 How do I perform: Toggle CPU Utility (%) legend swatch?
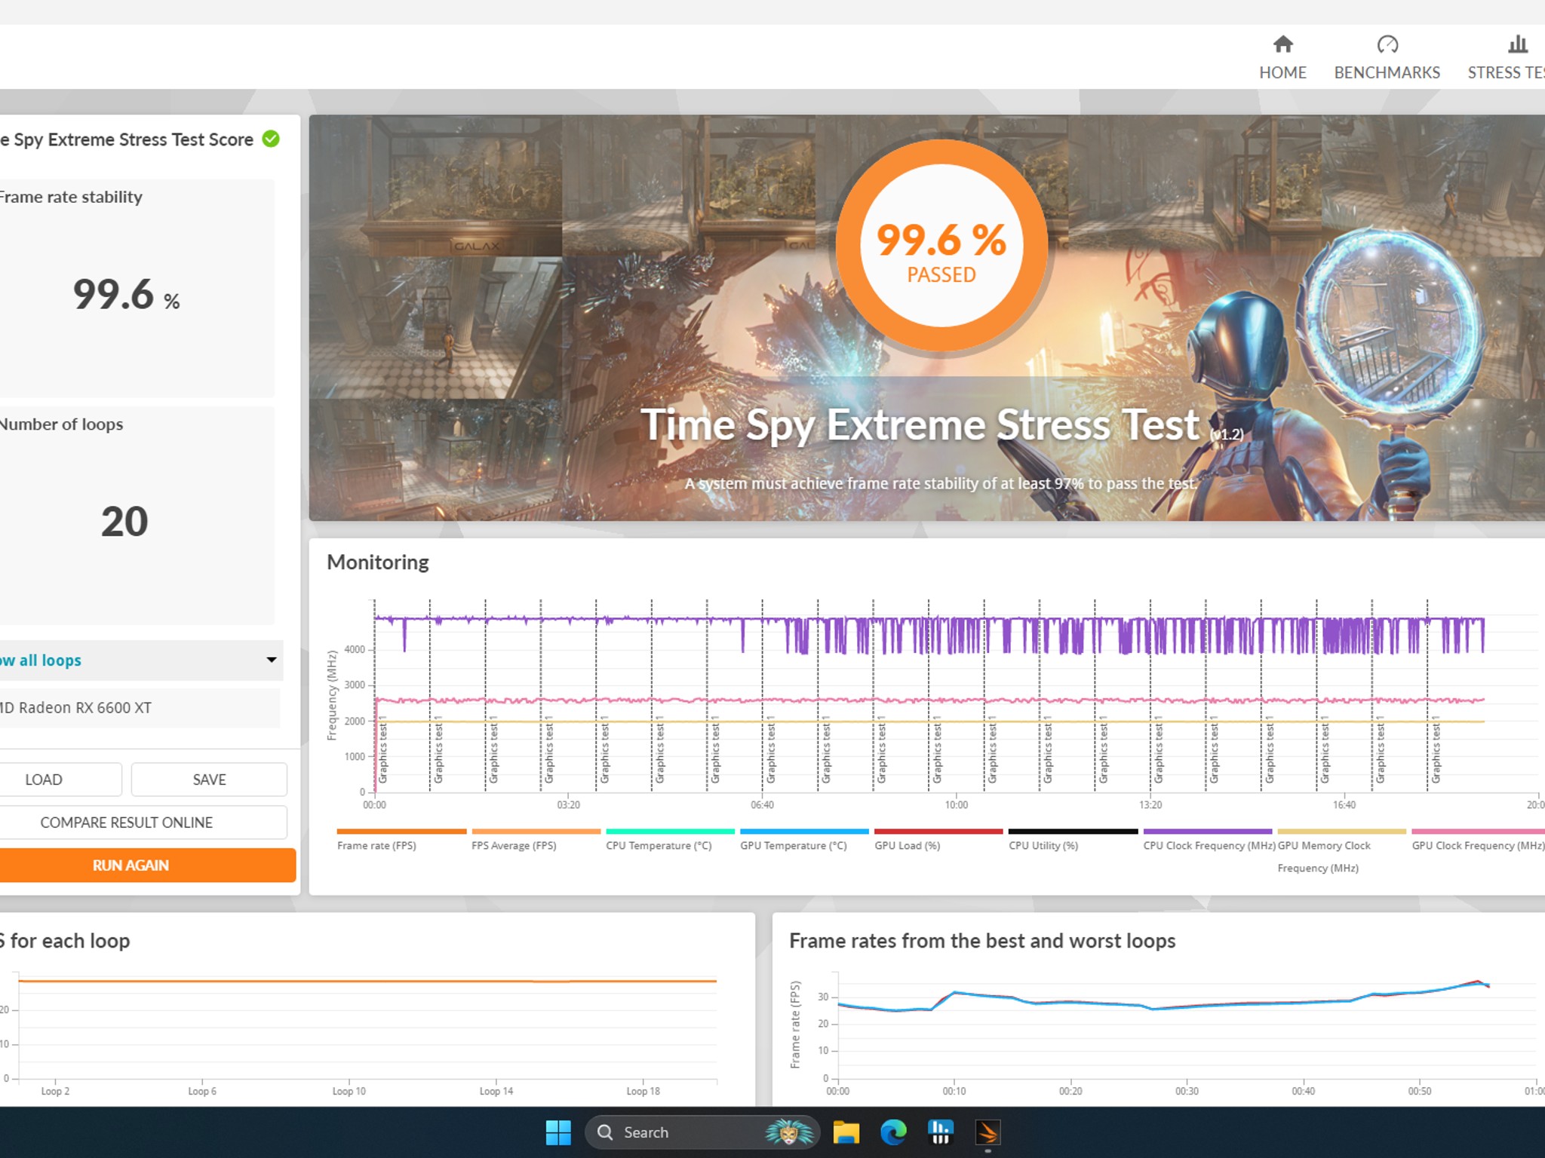(1073, 832)
